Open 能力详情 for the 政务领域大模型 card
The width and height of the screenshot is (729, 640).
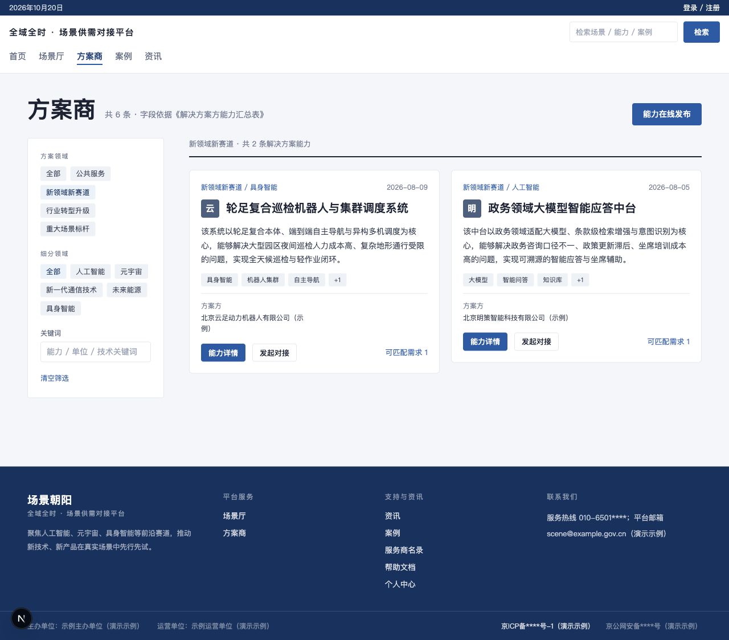click(x=485, y=342)
